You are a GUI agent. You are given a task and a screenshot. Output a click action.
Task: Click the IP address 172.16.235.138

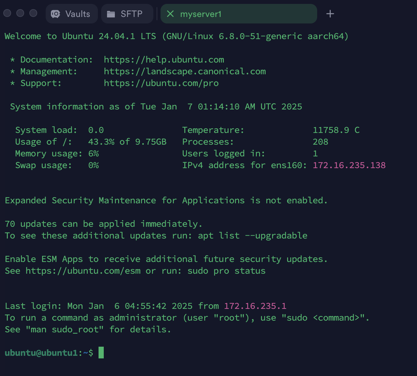349,165
